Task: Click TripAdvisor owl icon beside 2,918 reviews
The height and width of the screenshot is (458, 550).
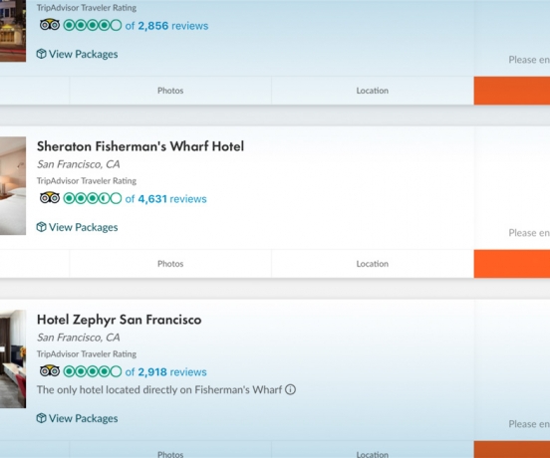Action: [50, 370]
